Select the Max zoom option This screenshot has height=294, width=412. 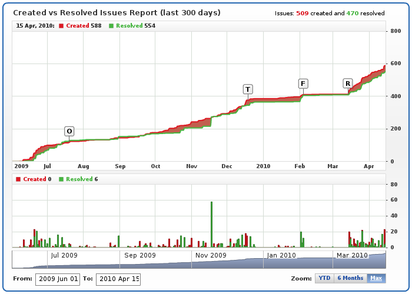(376, 278)
